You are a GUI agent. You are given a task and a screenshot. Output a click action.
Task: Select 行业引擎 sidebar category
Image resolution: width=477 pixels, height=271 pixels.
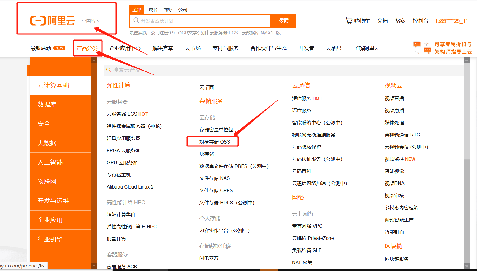[x=61, y=239]
